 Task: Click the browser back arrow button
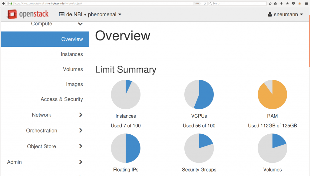4,4
